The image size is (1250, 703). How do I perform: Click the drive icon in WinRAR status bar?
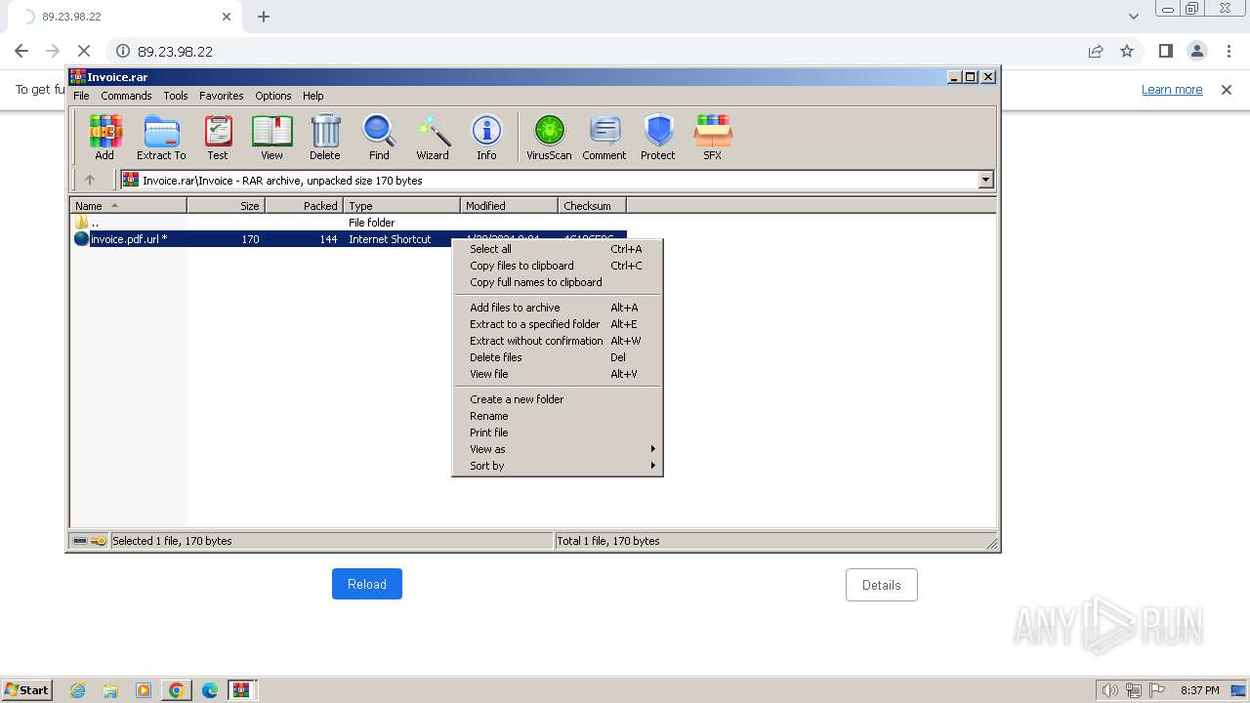pyautogui.click(x=80, y=541)
